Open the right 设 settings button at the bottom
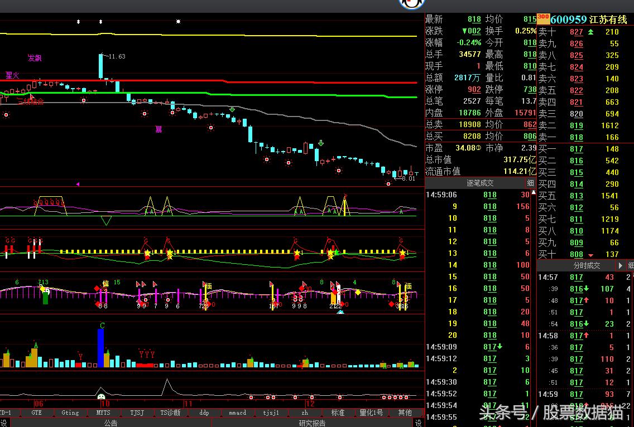This screenshot has height=427, width=634. [x=419, y=423]
